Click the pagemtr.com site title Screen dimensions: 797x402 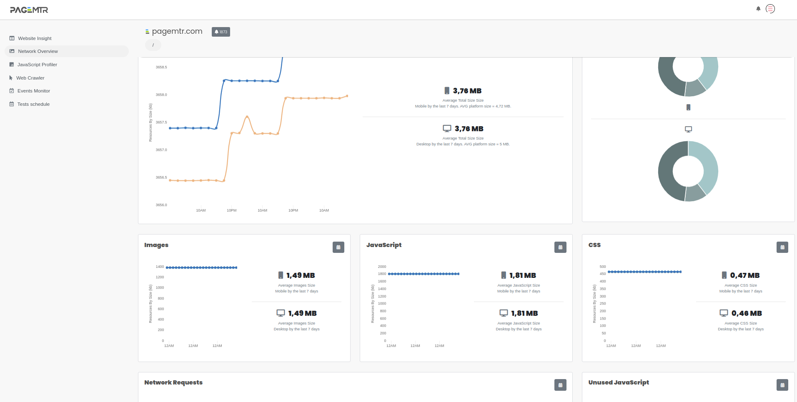click(177, 31)
